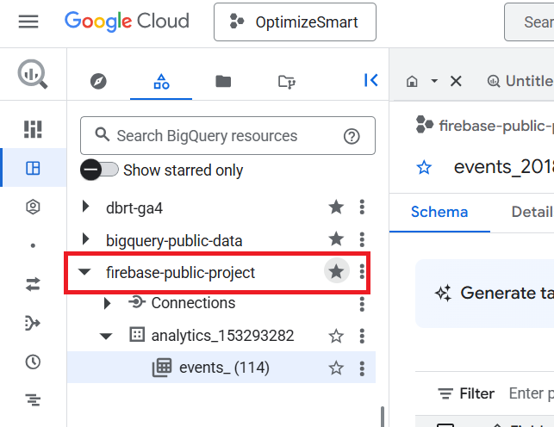Viewport: 554px width, 427px height.
Task: Click the search help question mark icon
Action: pyautogui.click(x=352, y=136)
